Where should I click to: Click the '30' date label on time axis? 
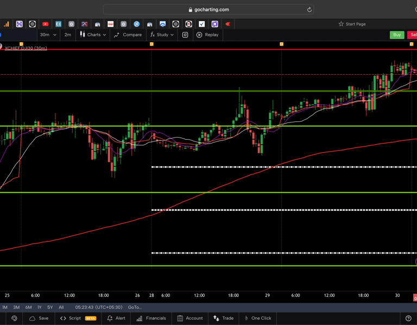pyautogui.click(x=397, y=295)
